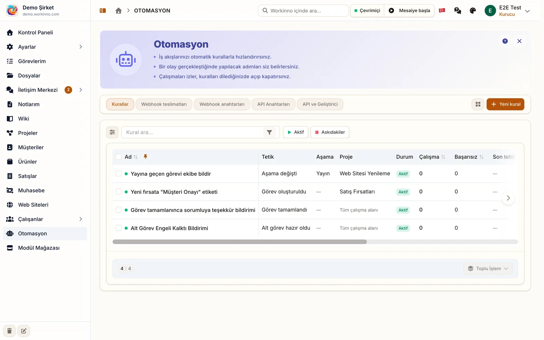Screen dimensions: 544x340
Task: Expand the İletişim Merkezi submenu
Action: point(81,90)
